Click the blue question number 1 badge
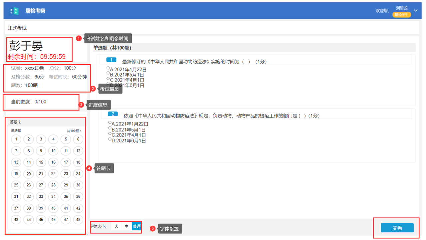 (x=111, y=60)
